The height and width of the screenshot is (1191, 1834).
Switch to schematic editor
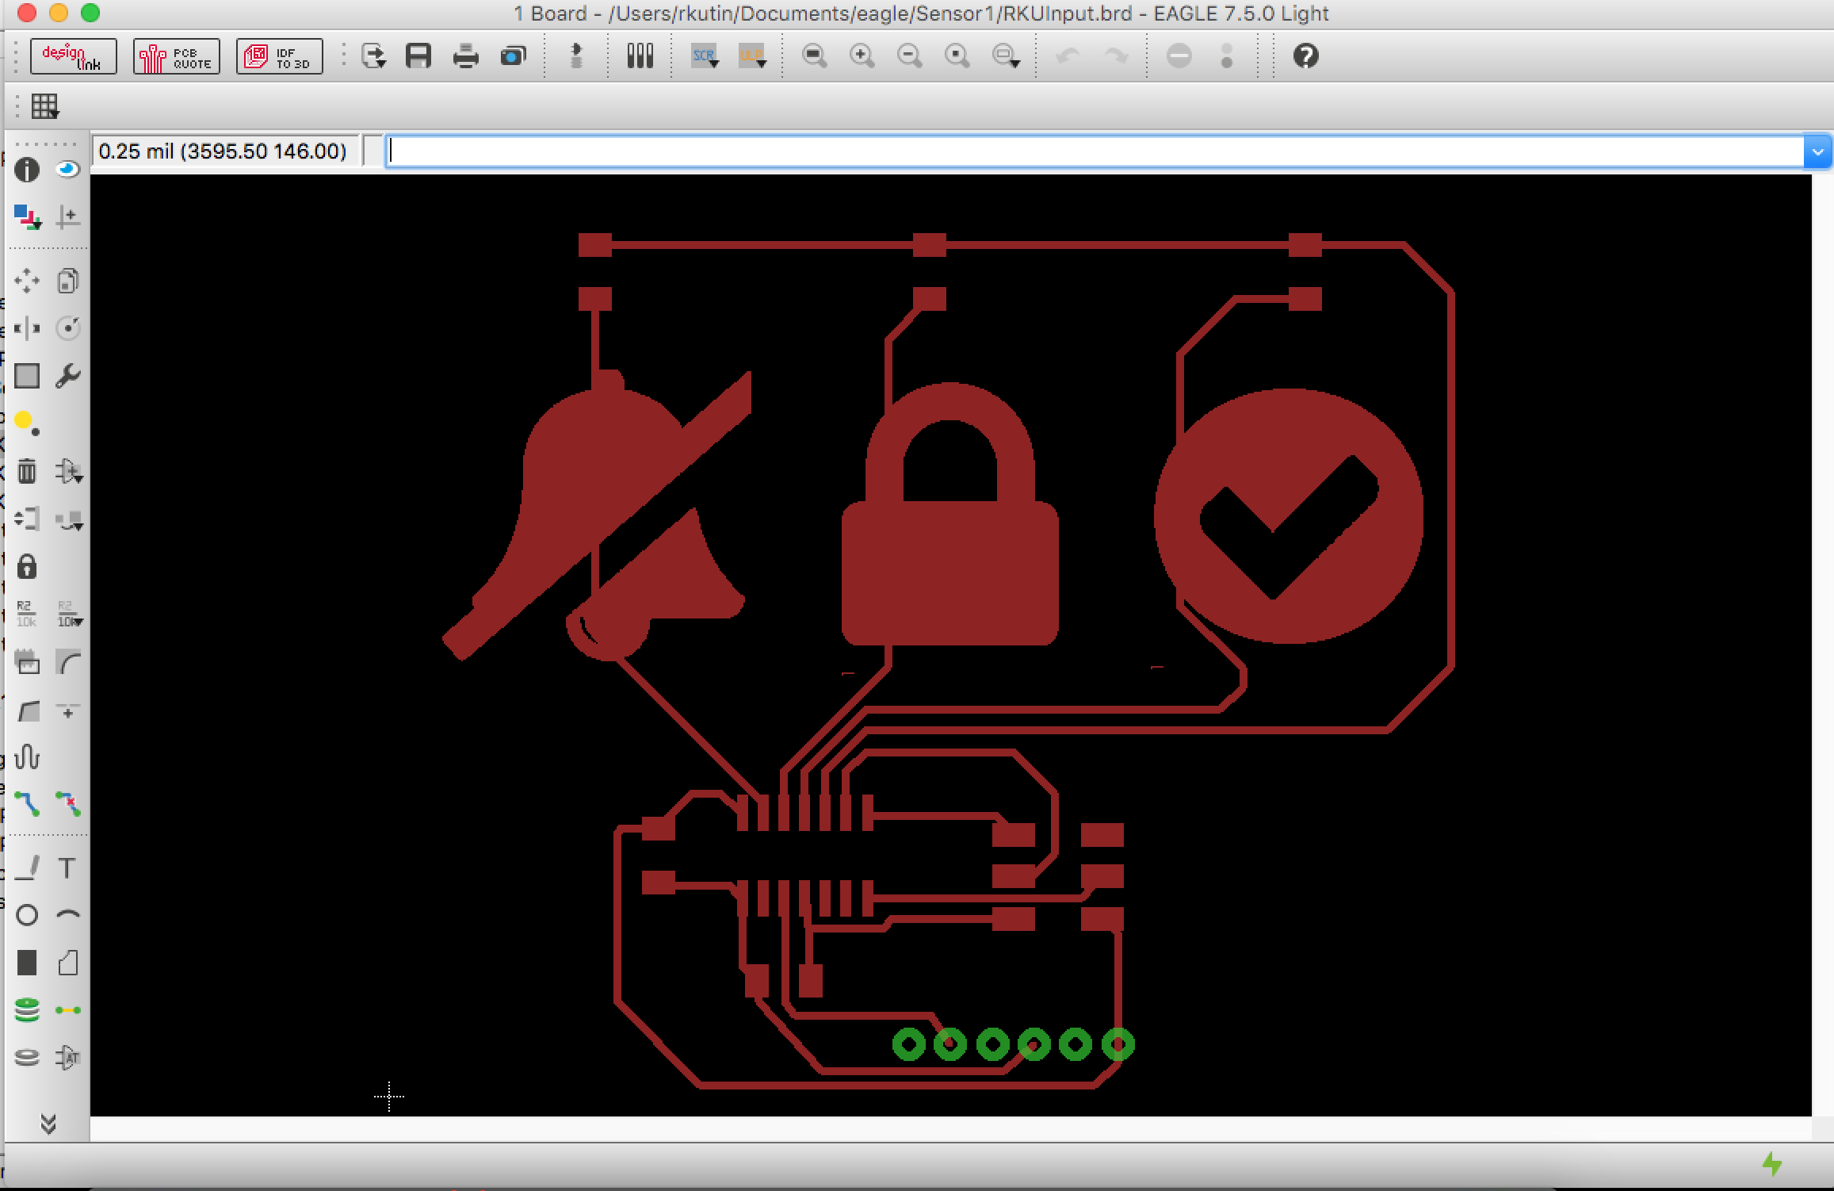[576, 56]
